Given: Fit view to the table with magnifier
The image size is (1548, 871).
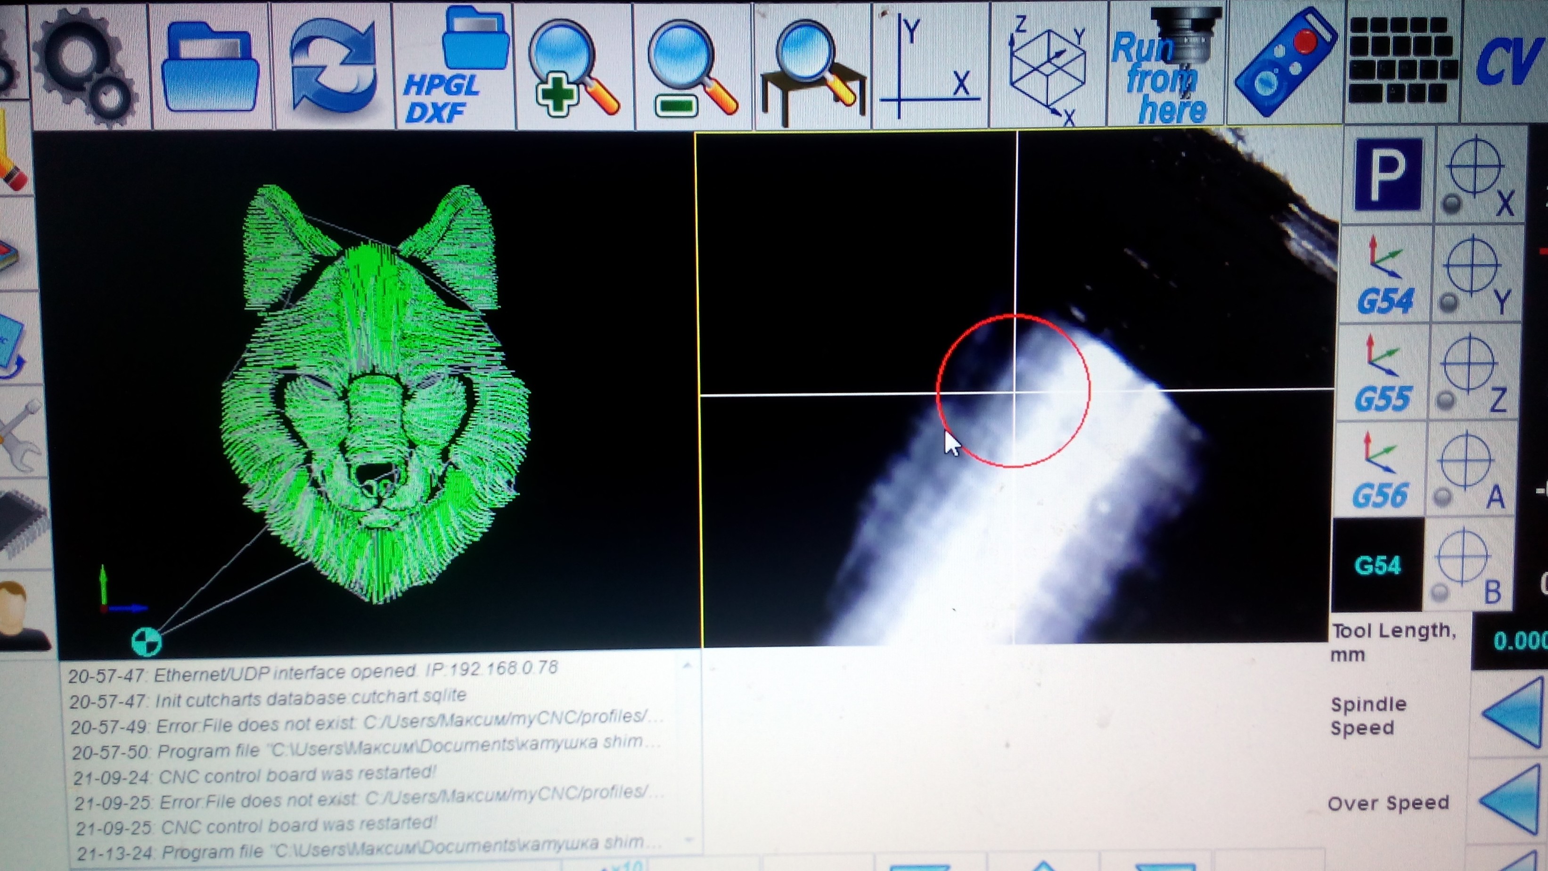Looking at the screenshot, I should pos(812,68).
